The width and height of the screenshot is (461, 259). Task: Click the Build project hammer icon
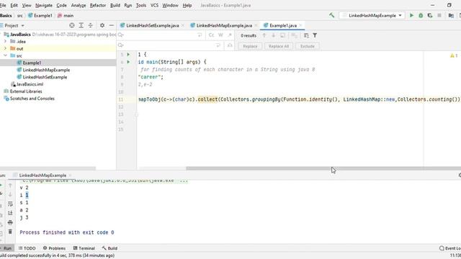click(x=331, y=15)
